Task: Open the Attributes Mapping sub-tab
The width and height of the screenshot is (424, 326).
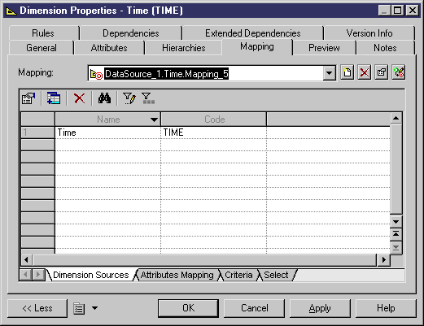Action: pos(177,275)
